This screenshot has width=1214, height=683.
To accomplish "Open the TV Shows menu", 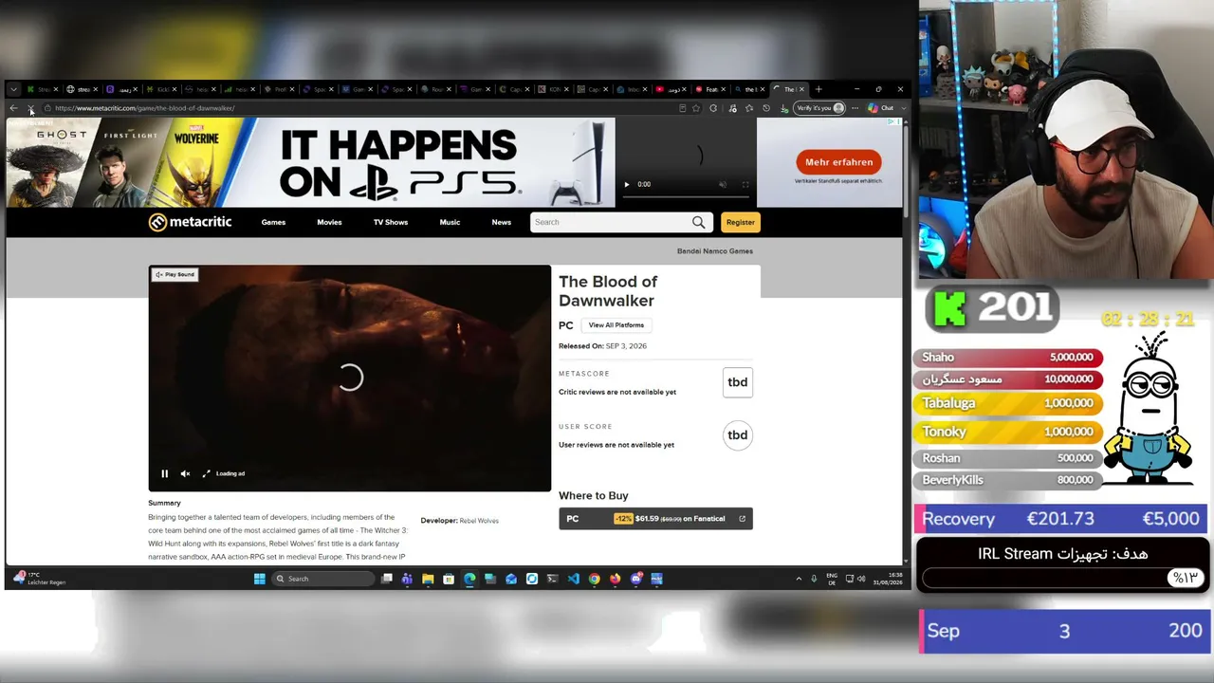I will click(391, 222).
